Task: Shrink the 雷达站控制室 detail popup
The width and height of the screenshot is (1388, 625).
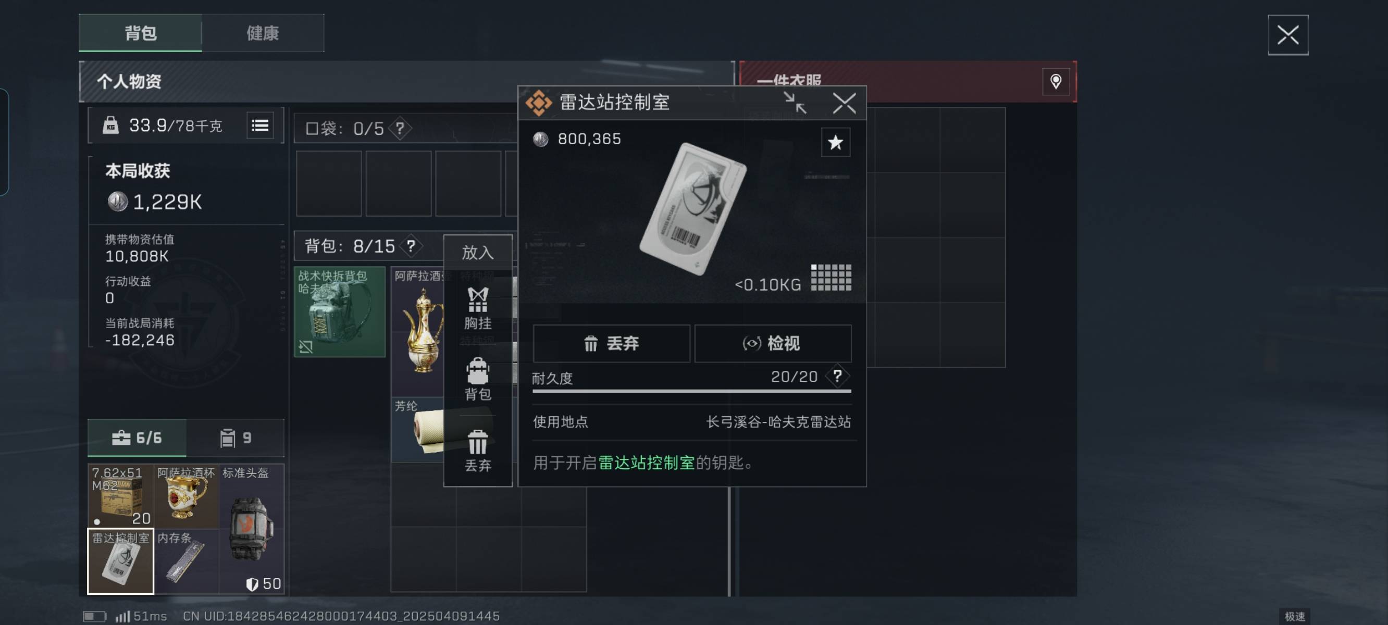Action: click(795, 103)
